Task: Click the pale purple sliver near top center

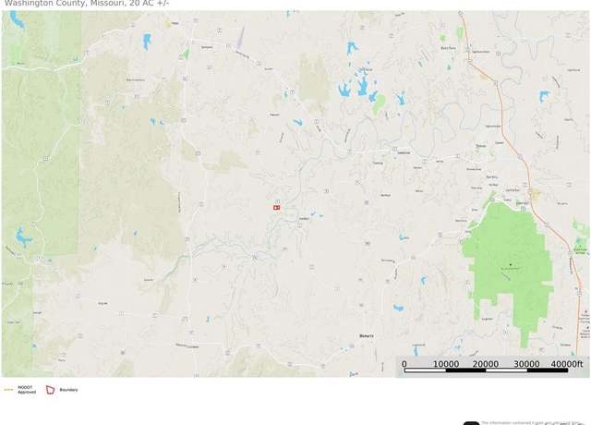Action: coord(240,39)
